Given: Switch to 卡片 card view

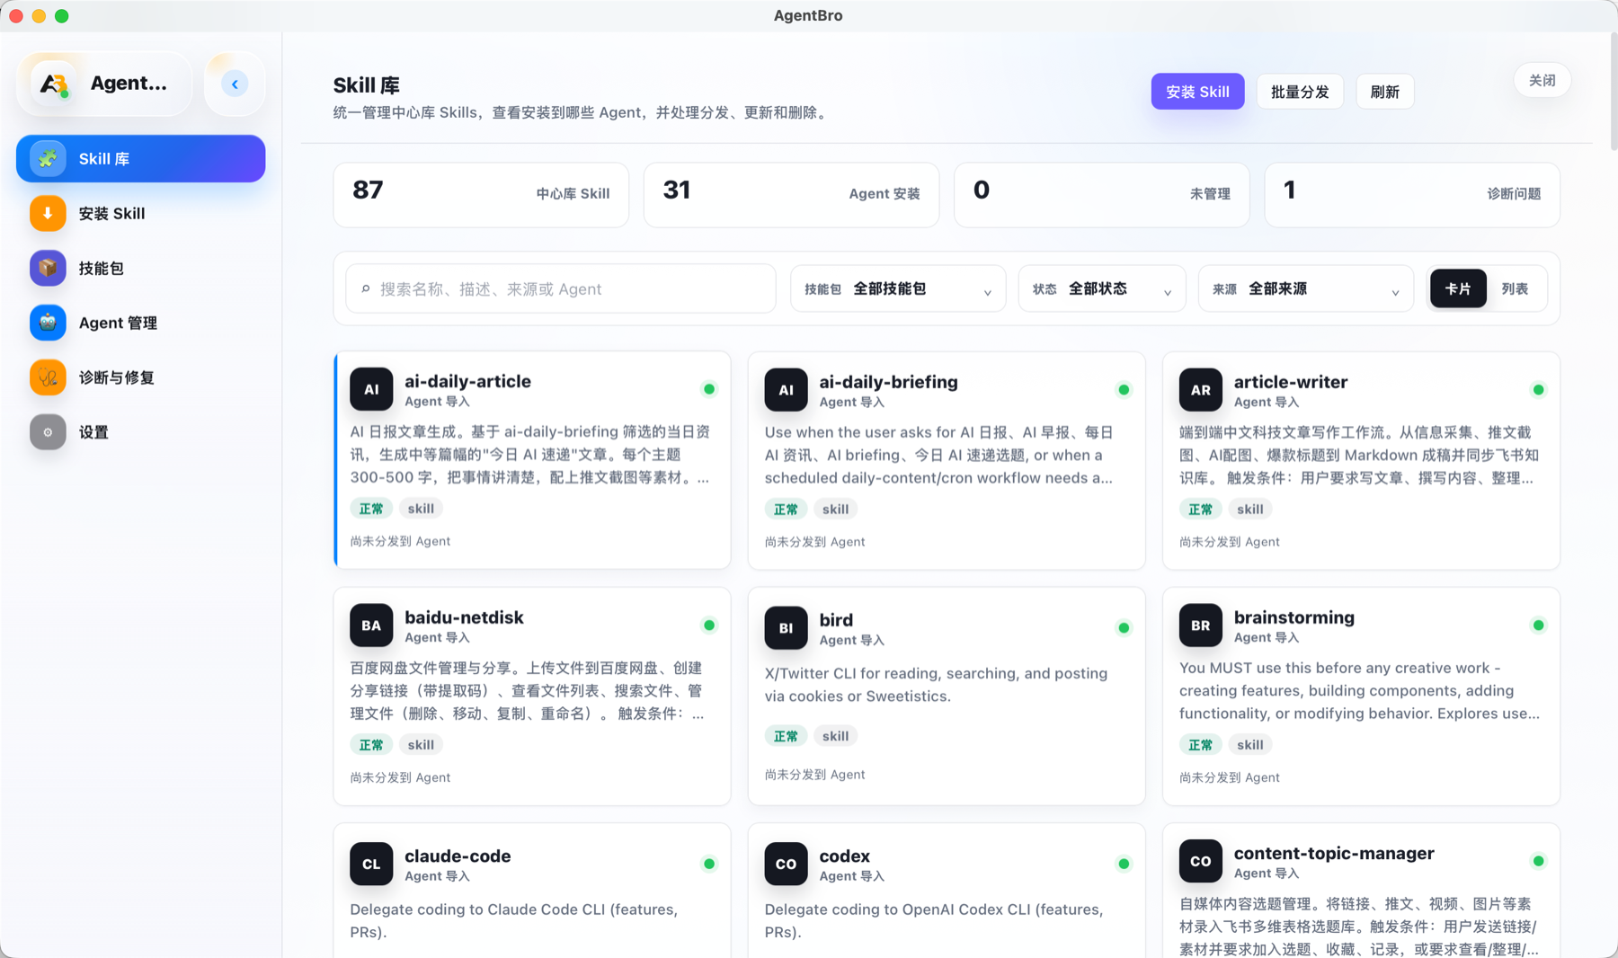Looking at the screenshot, I should pos(1458,288).
